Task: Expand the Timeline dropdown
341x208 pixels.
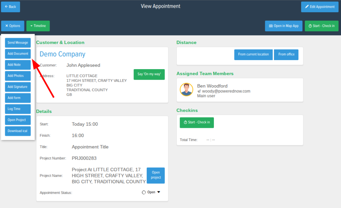Action: 38,26
